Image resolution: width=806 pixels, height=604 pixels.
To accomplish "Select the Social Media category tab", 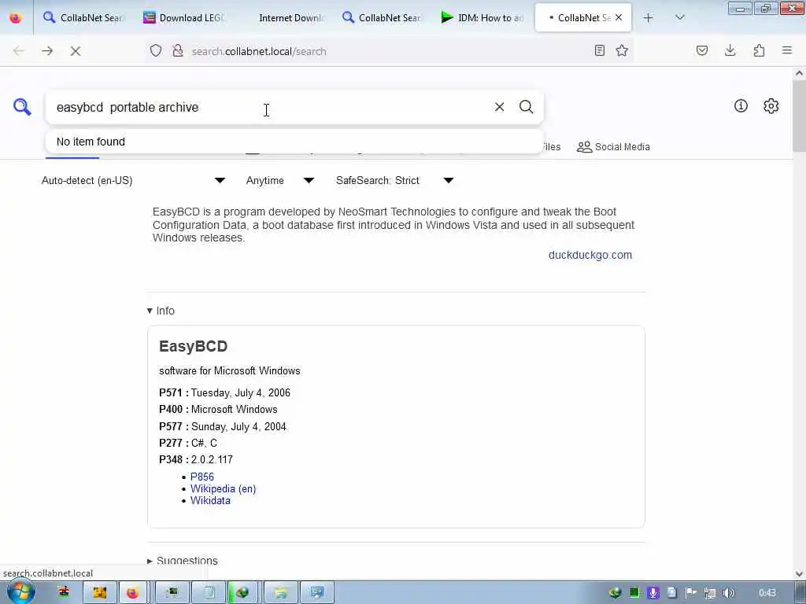I will (613, 147).
